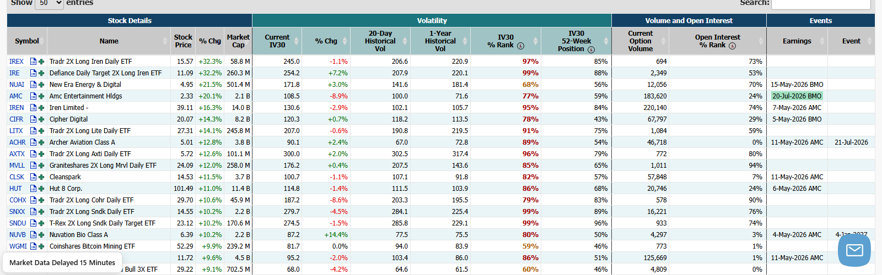Image resolution: width=882 pixels, height=275 pixels.
Task: Sort by the Earnings column
Action: point(797,41)
